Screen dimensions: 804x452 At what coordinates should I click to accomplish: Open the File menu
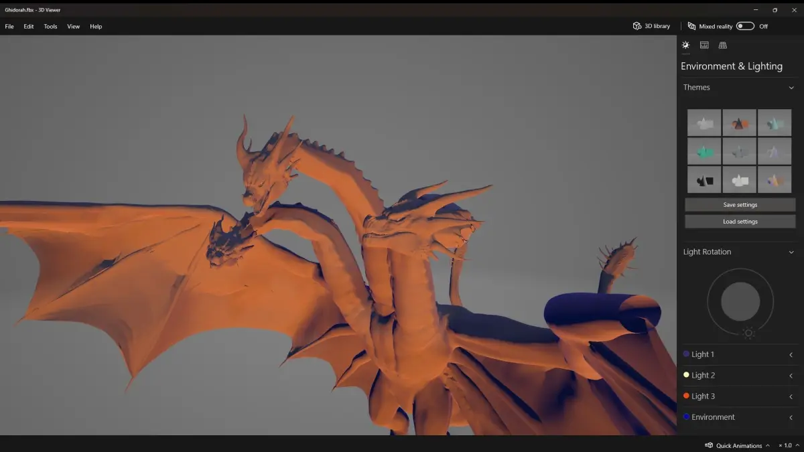click(9, 26)
